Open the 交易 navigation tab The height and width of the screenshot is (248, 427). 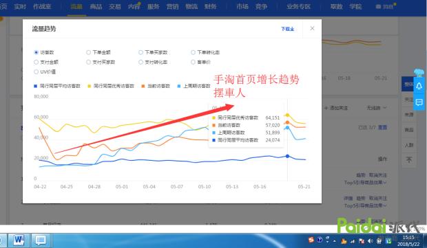tap(114, 6)
